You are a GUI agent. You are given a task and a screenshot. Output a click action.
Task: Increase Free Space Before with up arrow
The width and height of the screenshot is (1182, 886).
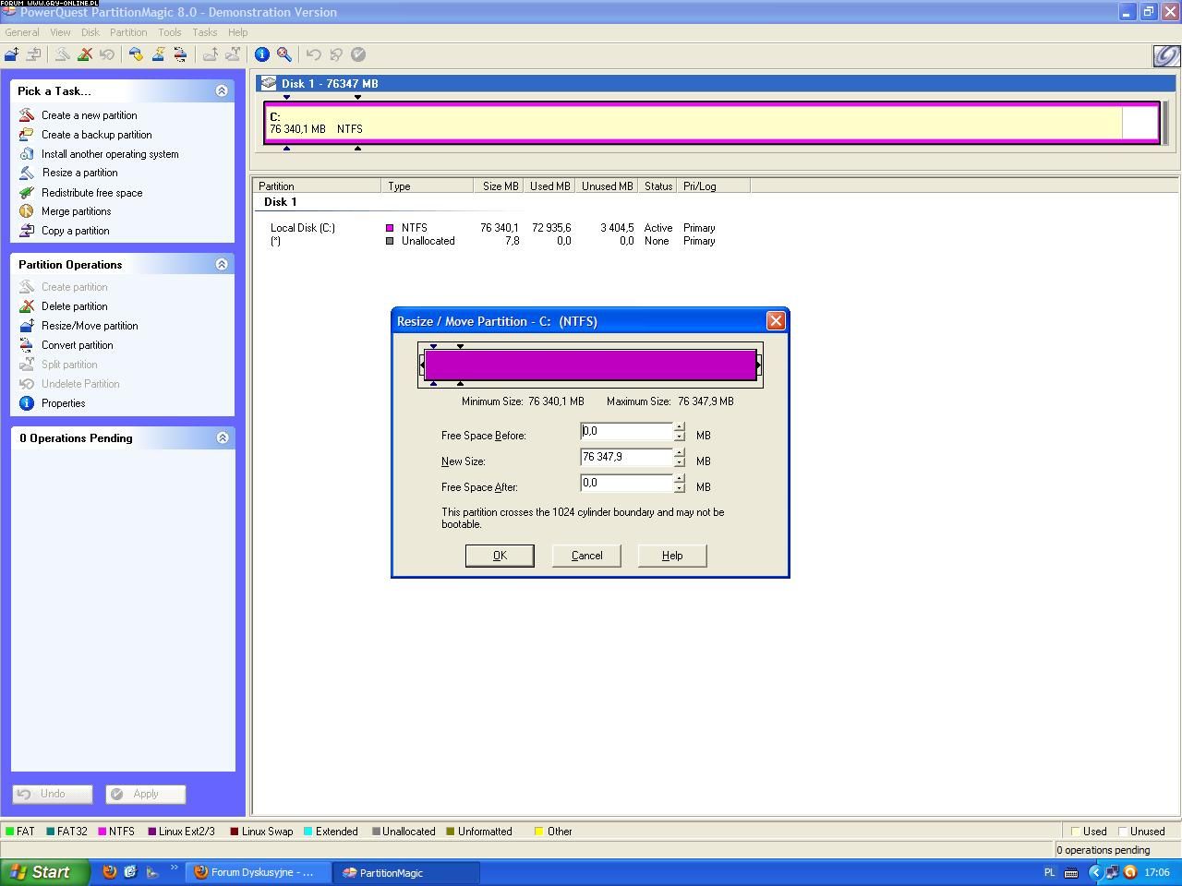click(x=680, y=427)
